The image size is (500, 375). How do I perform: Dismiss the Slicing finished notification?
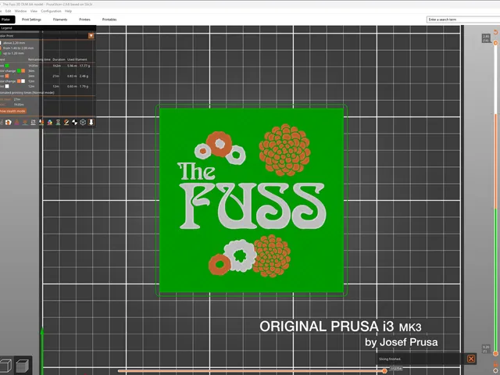click(471, 359)
